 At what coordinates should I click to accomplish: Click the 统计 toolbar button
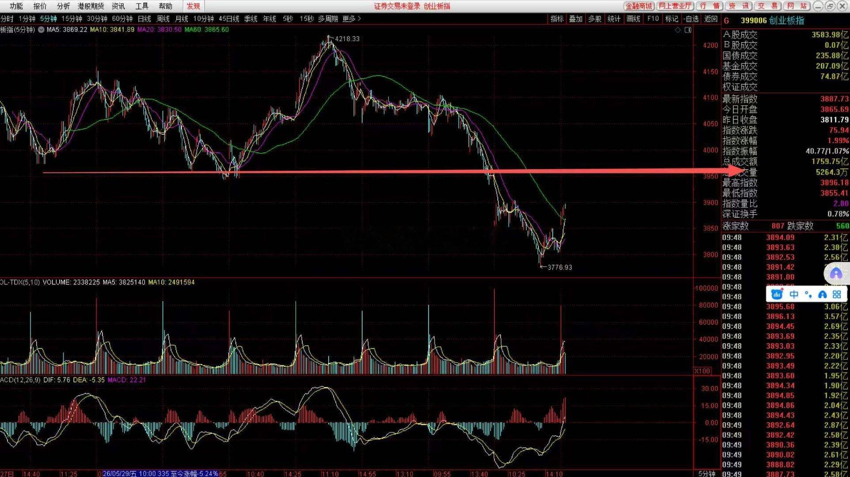tap(614, 19)
